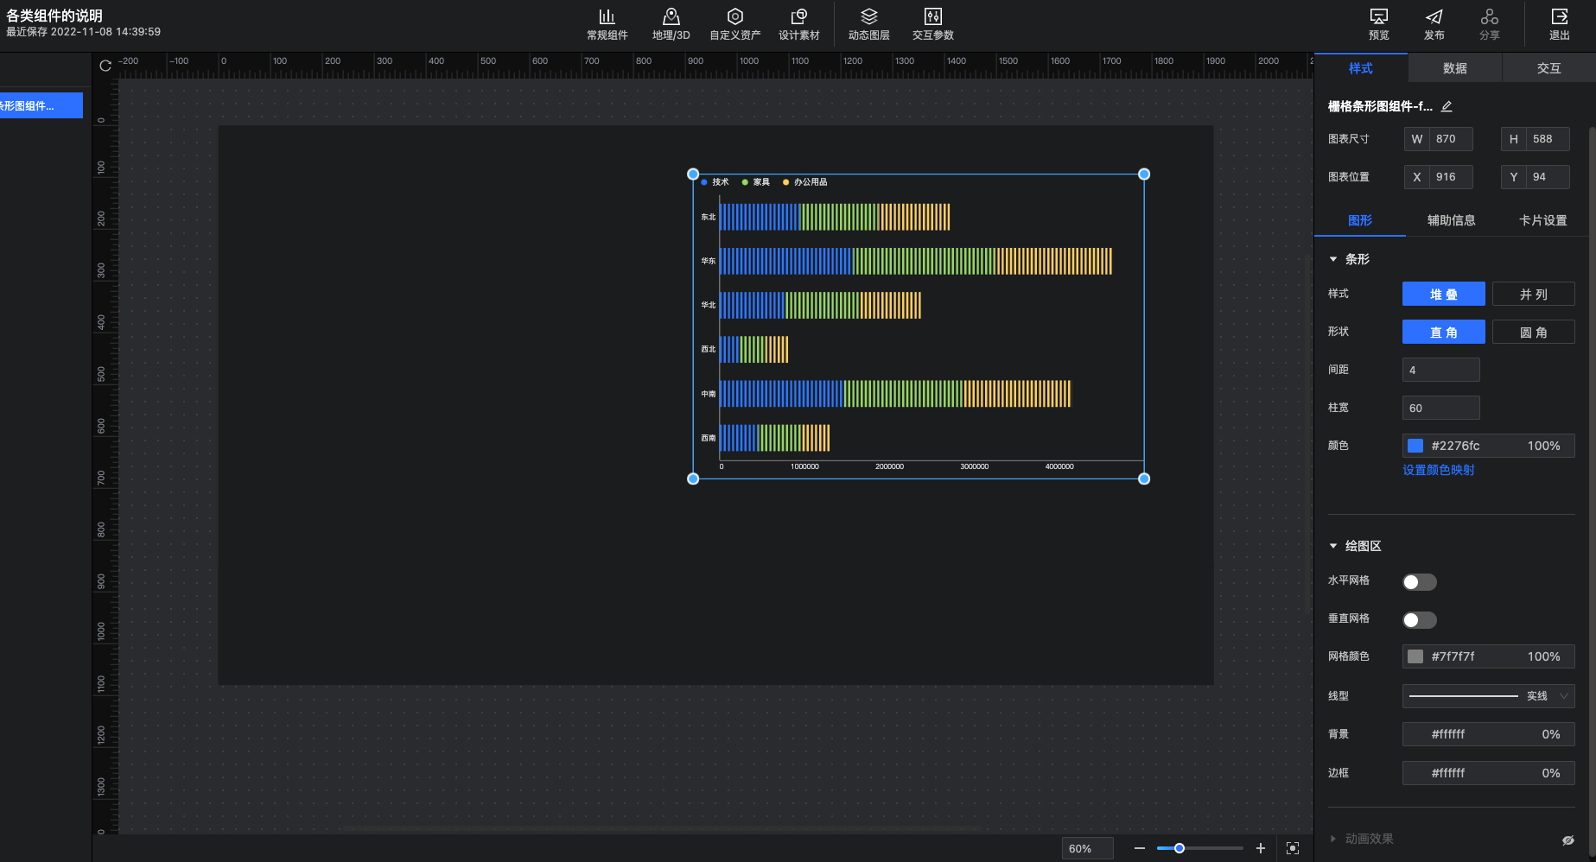
Task: Click the 家具 legend item in chart
Action: point(756,182)
